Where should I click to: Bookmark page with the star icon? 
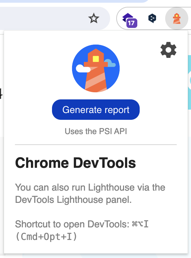[x=93, y=18]
